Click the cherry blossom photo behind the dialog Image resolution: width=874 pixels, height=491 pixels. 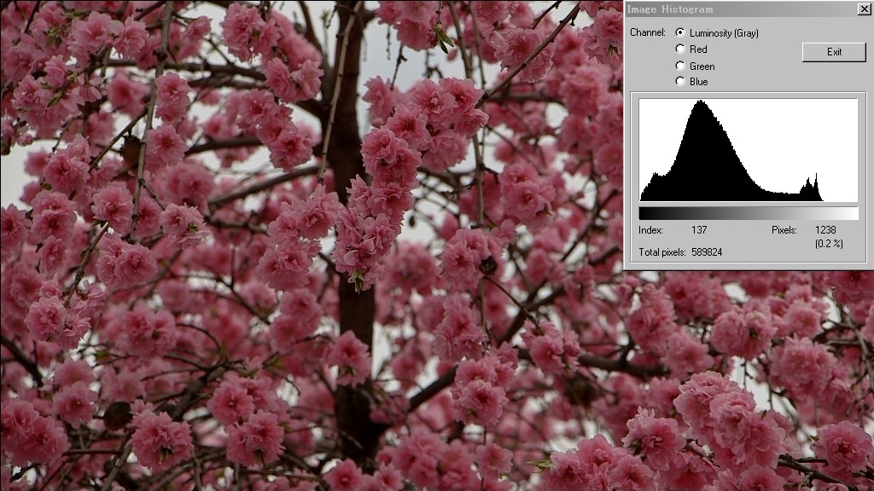(x=312, y=245)
